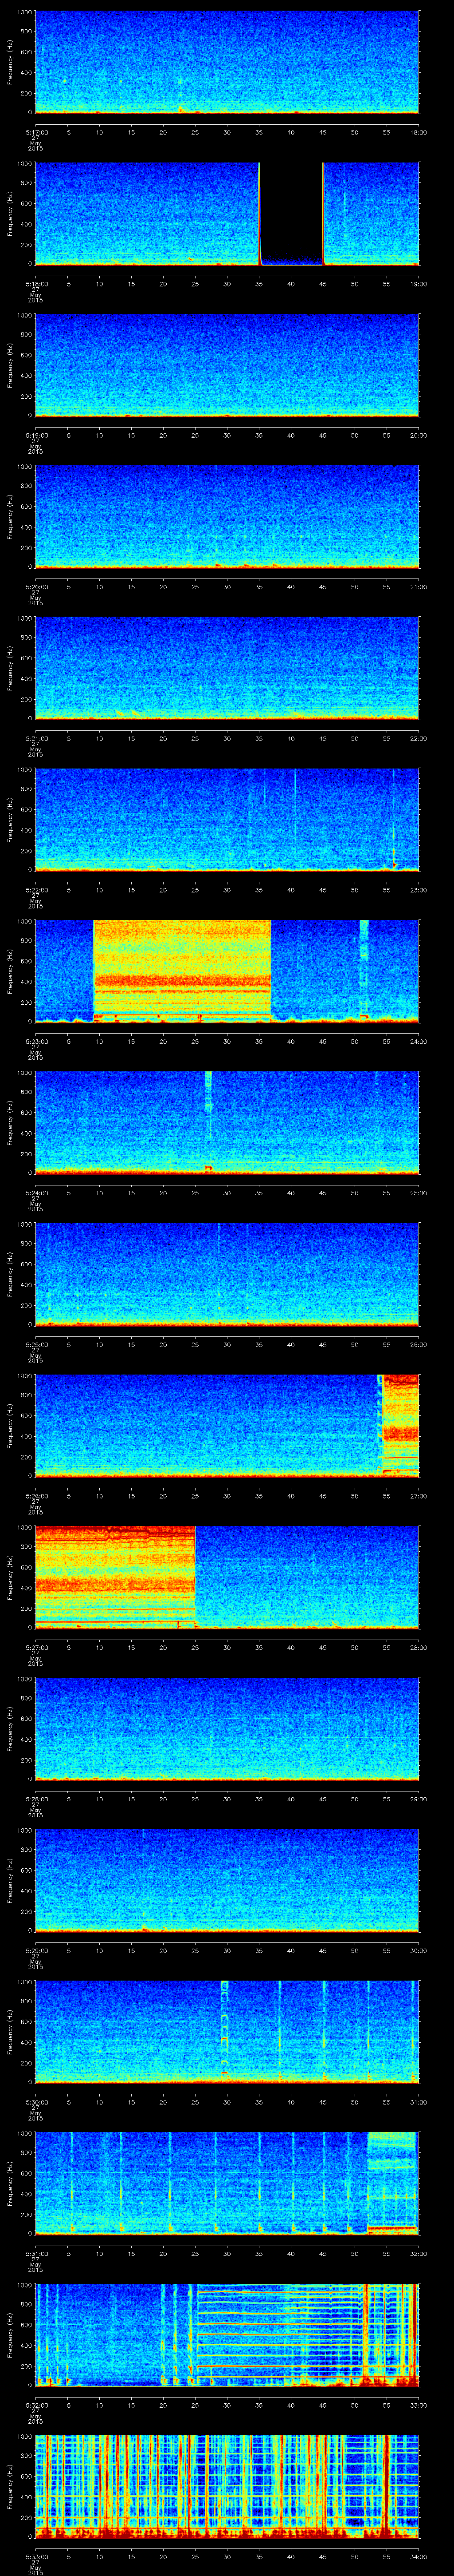
Task: Click the 20:00 end time label
Action: [x=419, y=435]
